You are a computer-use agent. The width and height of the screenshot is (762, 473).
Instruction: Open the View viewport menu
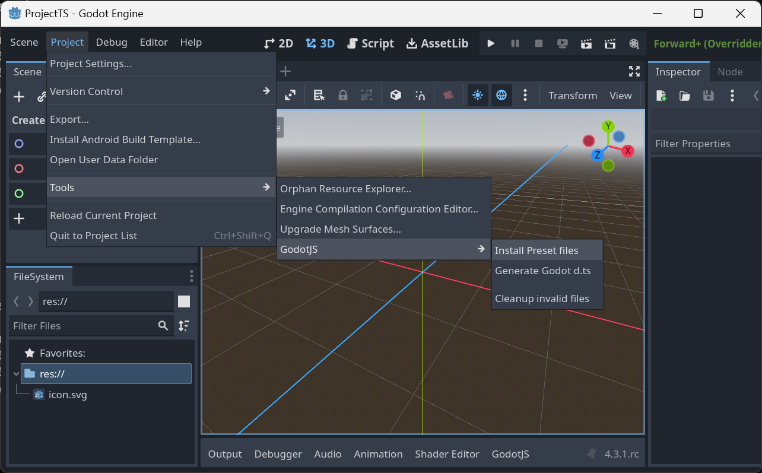[621, 96]
